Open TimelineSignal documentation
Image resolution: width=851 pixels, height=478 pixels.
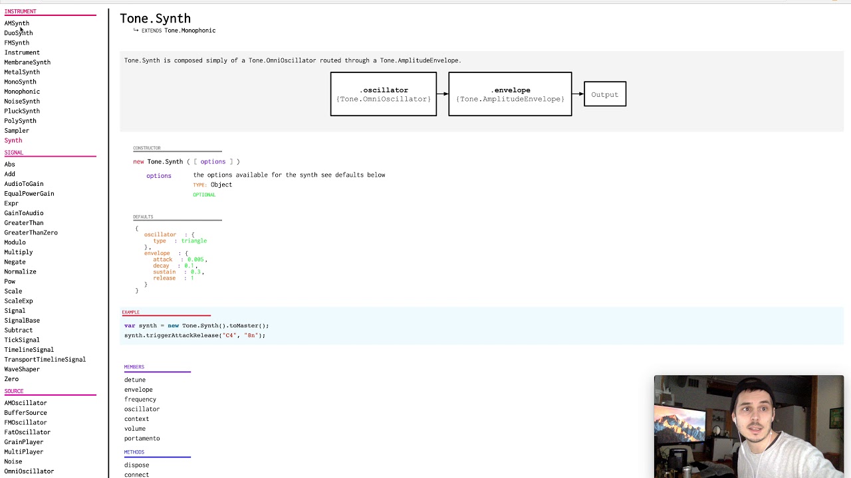(x=29, y=350)
